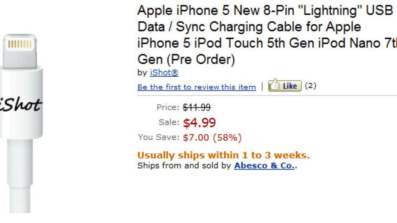Click the 'Price:' label

(x=168, y=107)
